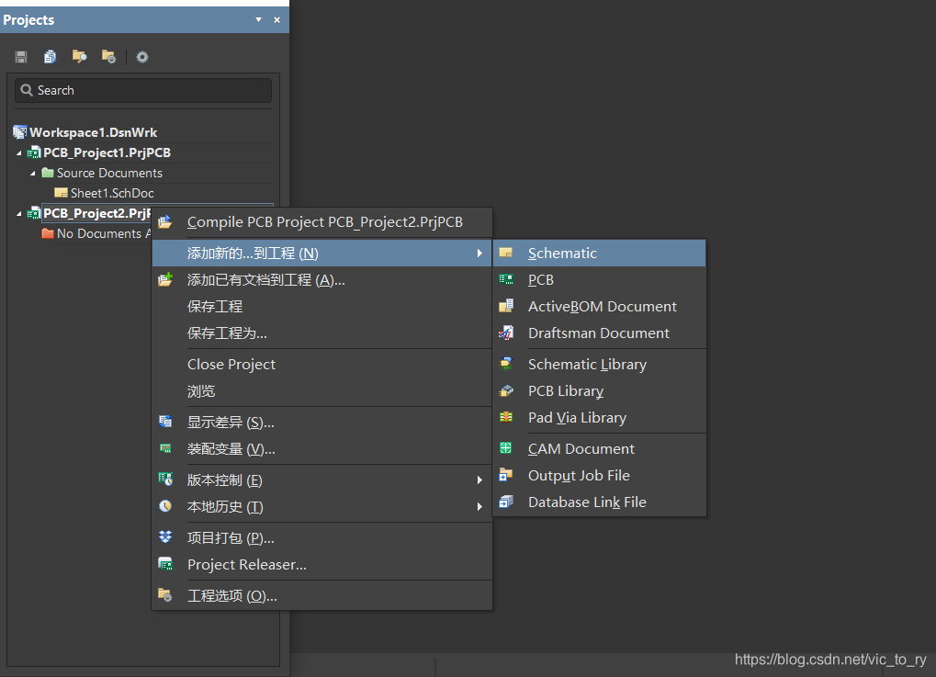Click the Project Releaser icon
The image size is (936, 677).
point(165,564)
